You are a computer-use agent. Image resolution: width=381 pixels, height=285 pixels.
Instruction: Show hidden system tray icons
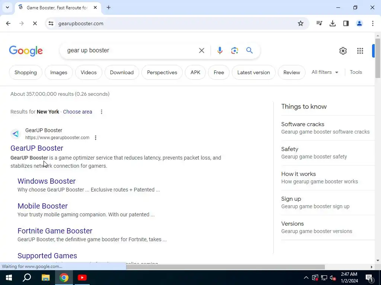point(306,278)
